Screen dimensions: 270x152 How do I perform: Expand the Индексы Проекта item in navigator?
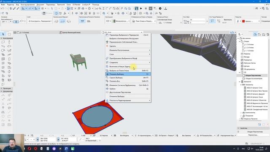[x=240, y=119]
